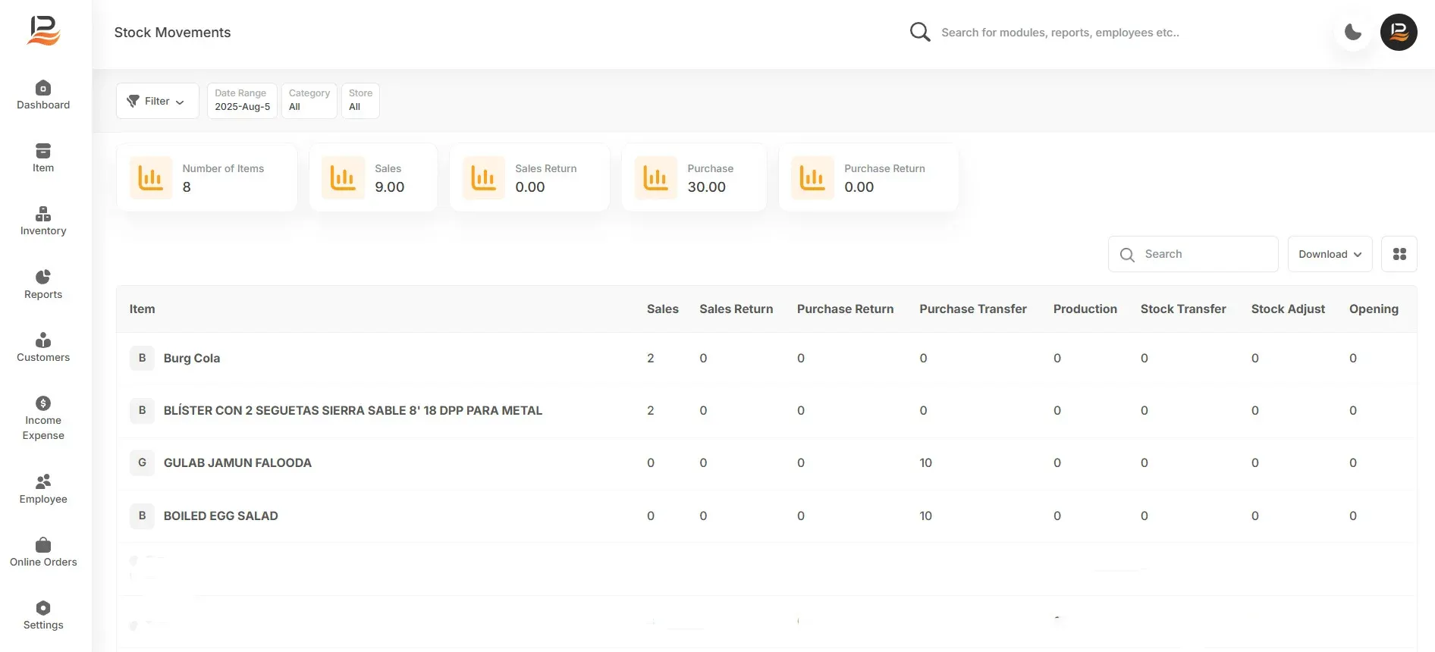
Task: Sort by the Purchase Transfer column header
Action: pyautogui.click(x=973, y=309)
